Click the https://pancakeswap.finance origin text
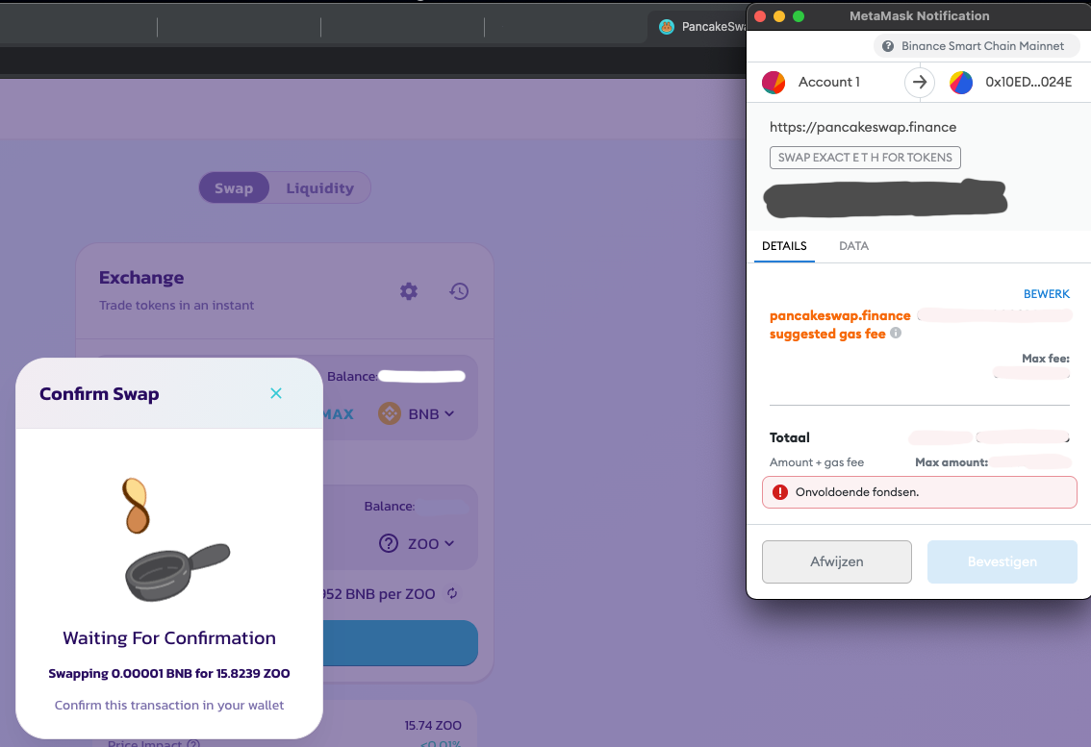The height and width of the screenshot is (747, 1091). point(863,127)
